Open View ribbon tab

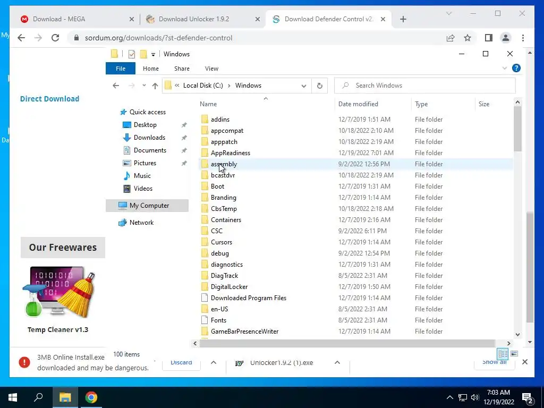tap(211, 69)
